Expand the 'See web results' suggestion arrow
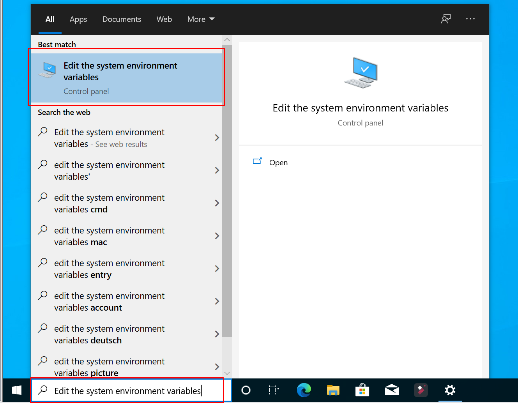518x403 pixels. (x=217, y=138)
